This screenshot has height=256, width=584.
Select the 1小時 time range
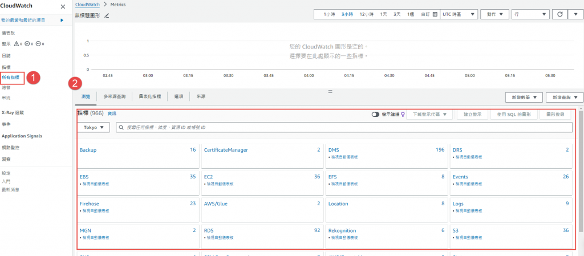[x=329, y=14]
